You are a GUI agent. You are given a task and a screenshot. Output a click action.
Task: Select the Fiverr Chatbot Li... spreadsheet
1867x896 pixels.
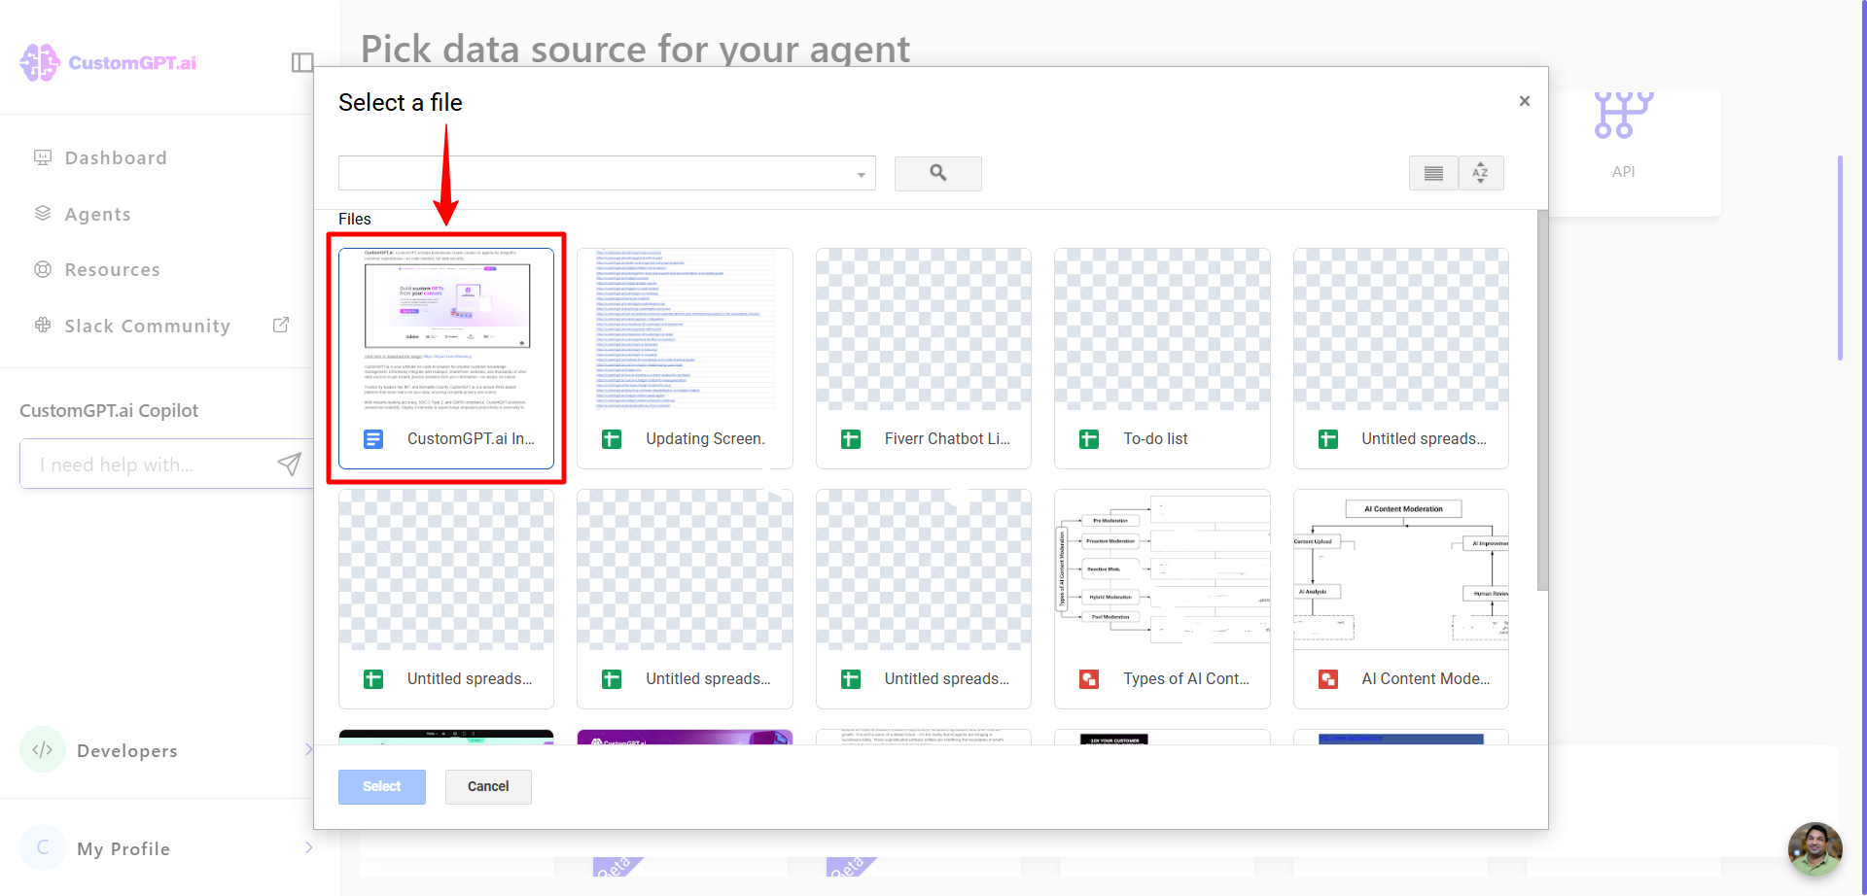click(x=923, y=358)
